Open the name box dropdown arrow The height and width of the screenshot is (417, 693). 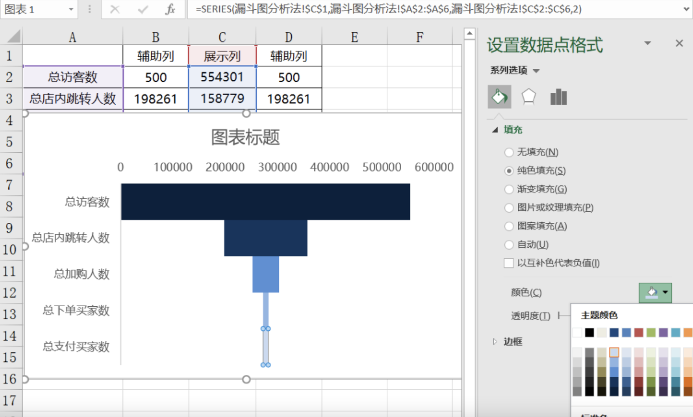pos(71,9)
